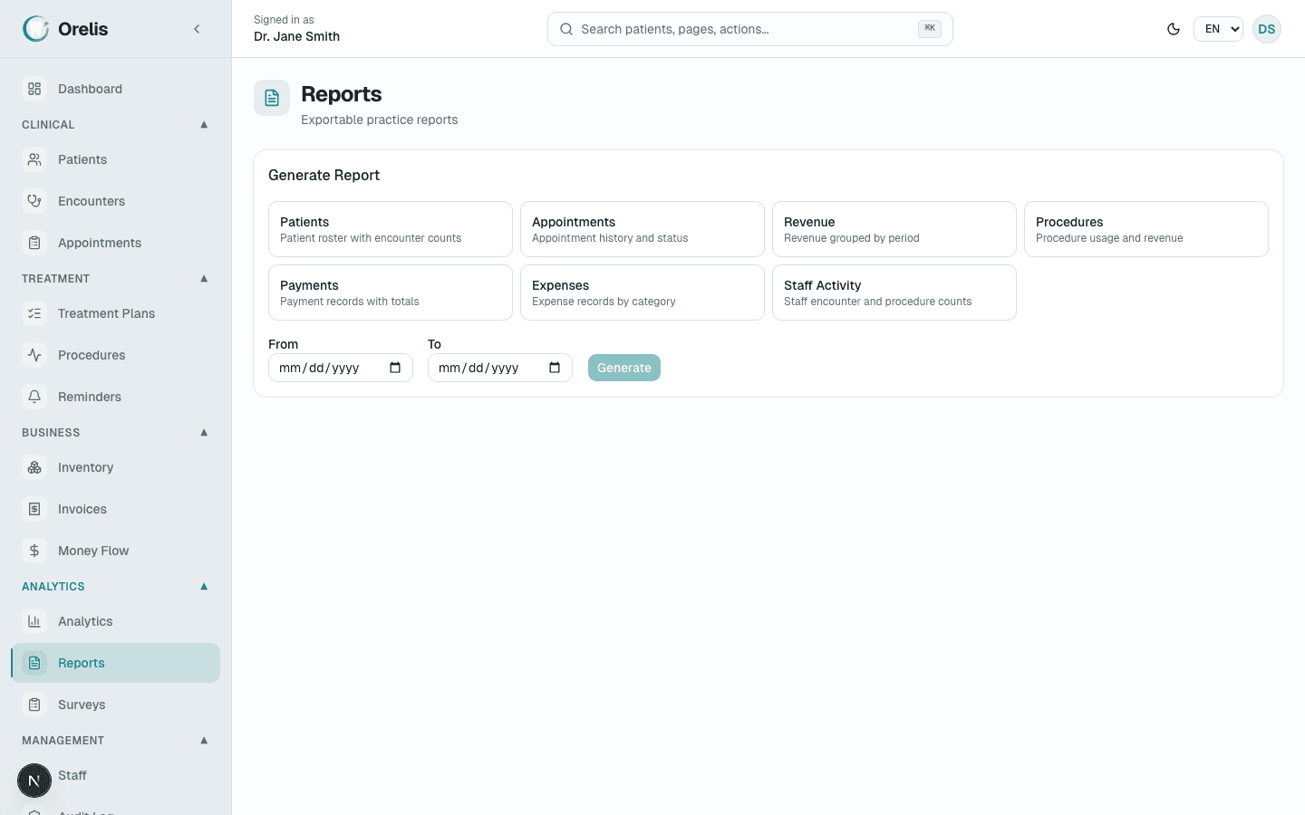Select the Appointments report type card
Screen dimensions: 1305x815
click(643, 229)
